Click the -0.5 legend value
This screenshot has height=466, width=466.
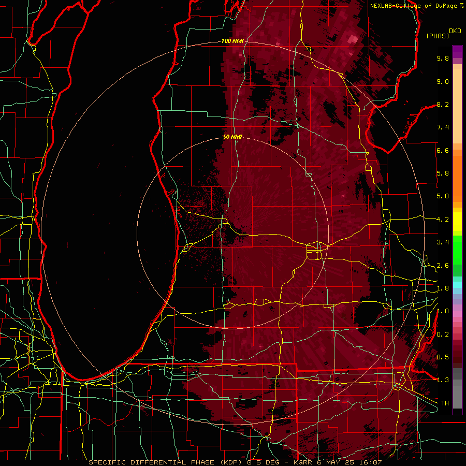[441, 357]
